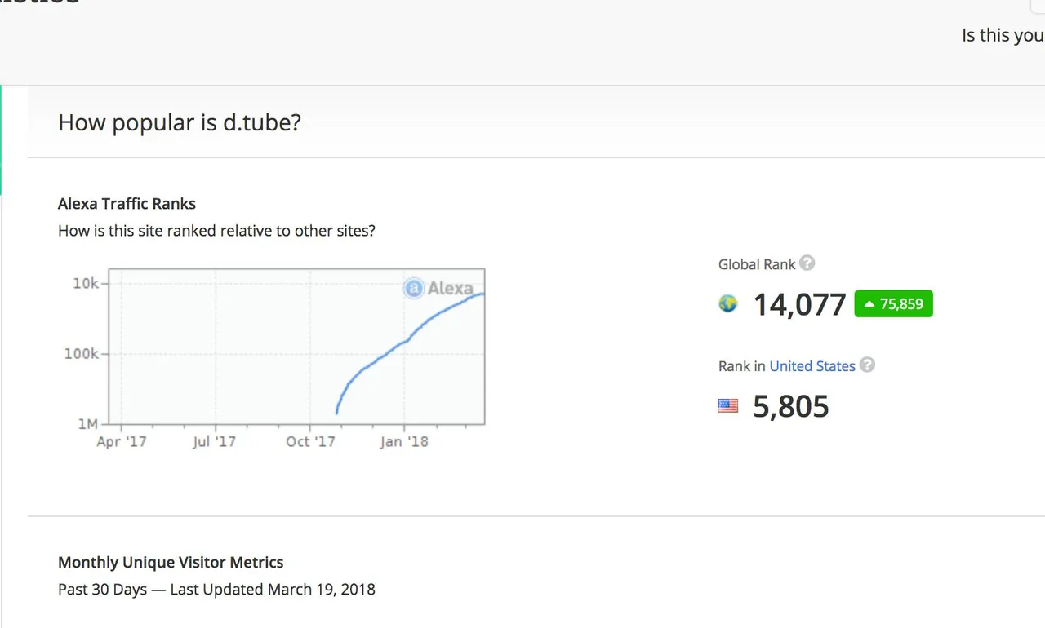Viewport: 1045px width, 628px height.
Task: Click the global rank value 14,077
Action: (799, 304)
